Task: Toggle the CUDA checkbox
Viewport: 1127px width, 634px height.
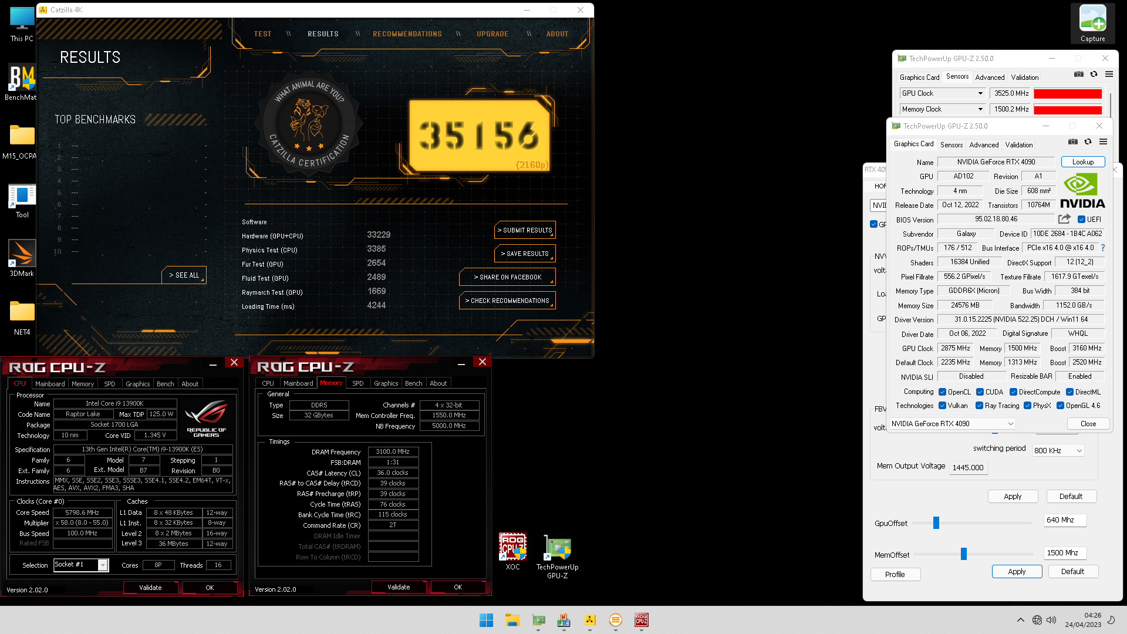Action: [980, 392]
